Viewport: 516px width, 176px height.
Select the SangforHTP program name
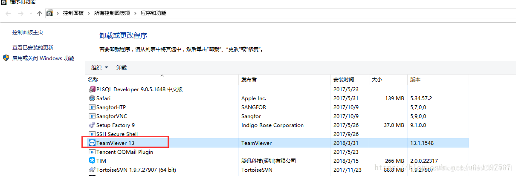coord(111,107)
